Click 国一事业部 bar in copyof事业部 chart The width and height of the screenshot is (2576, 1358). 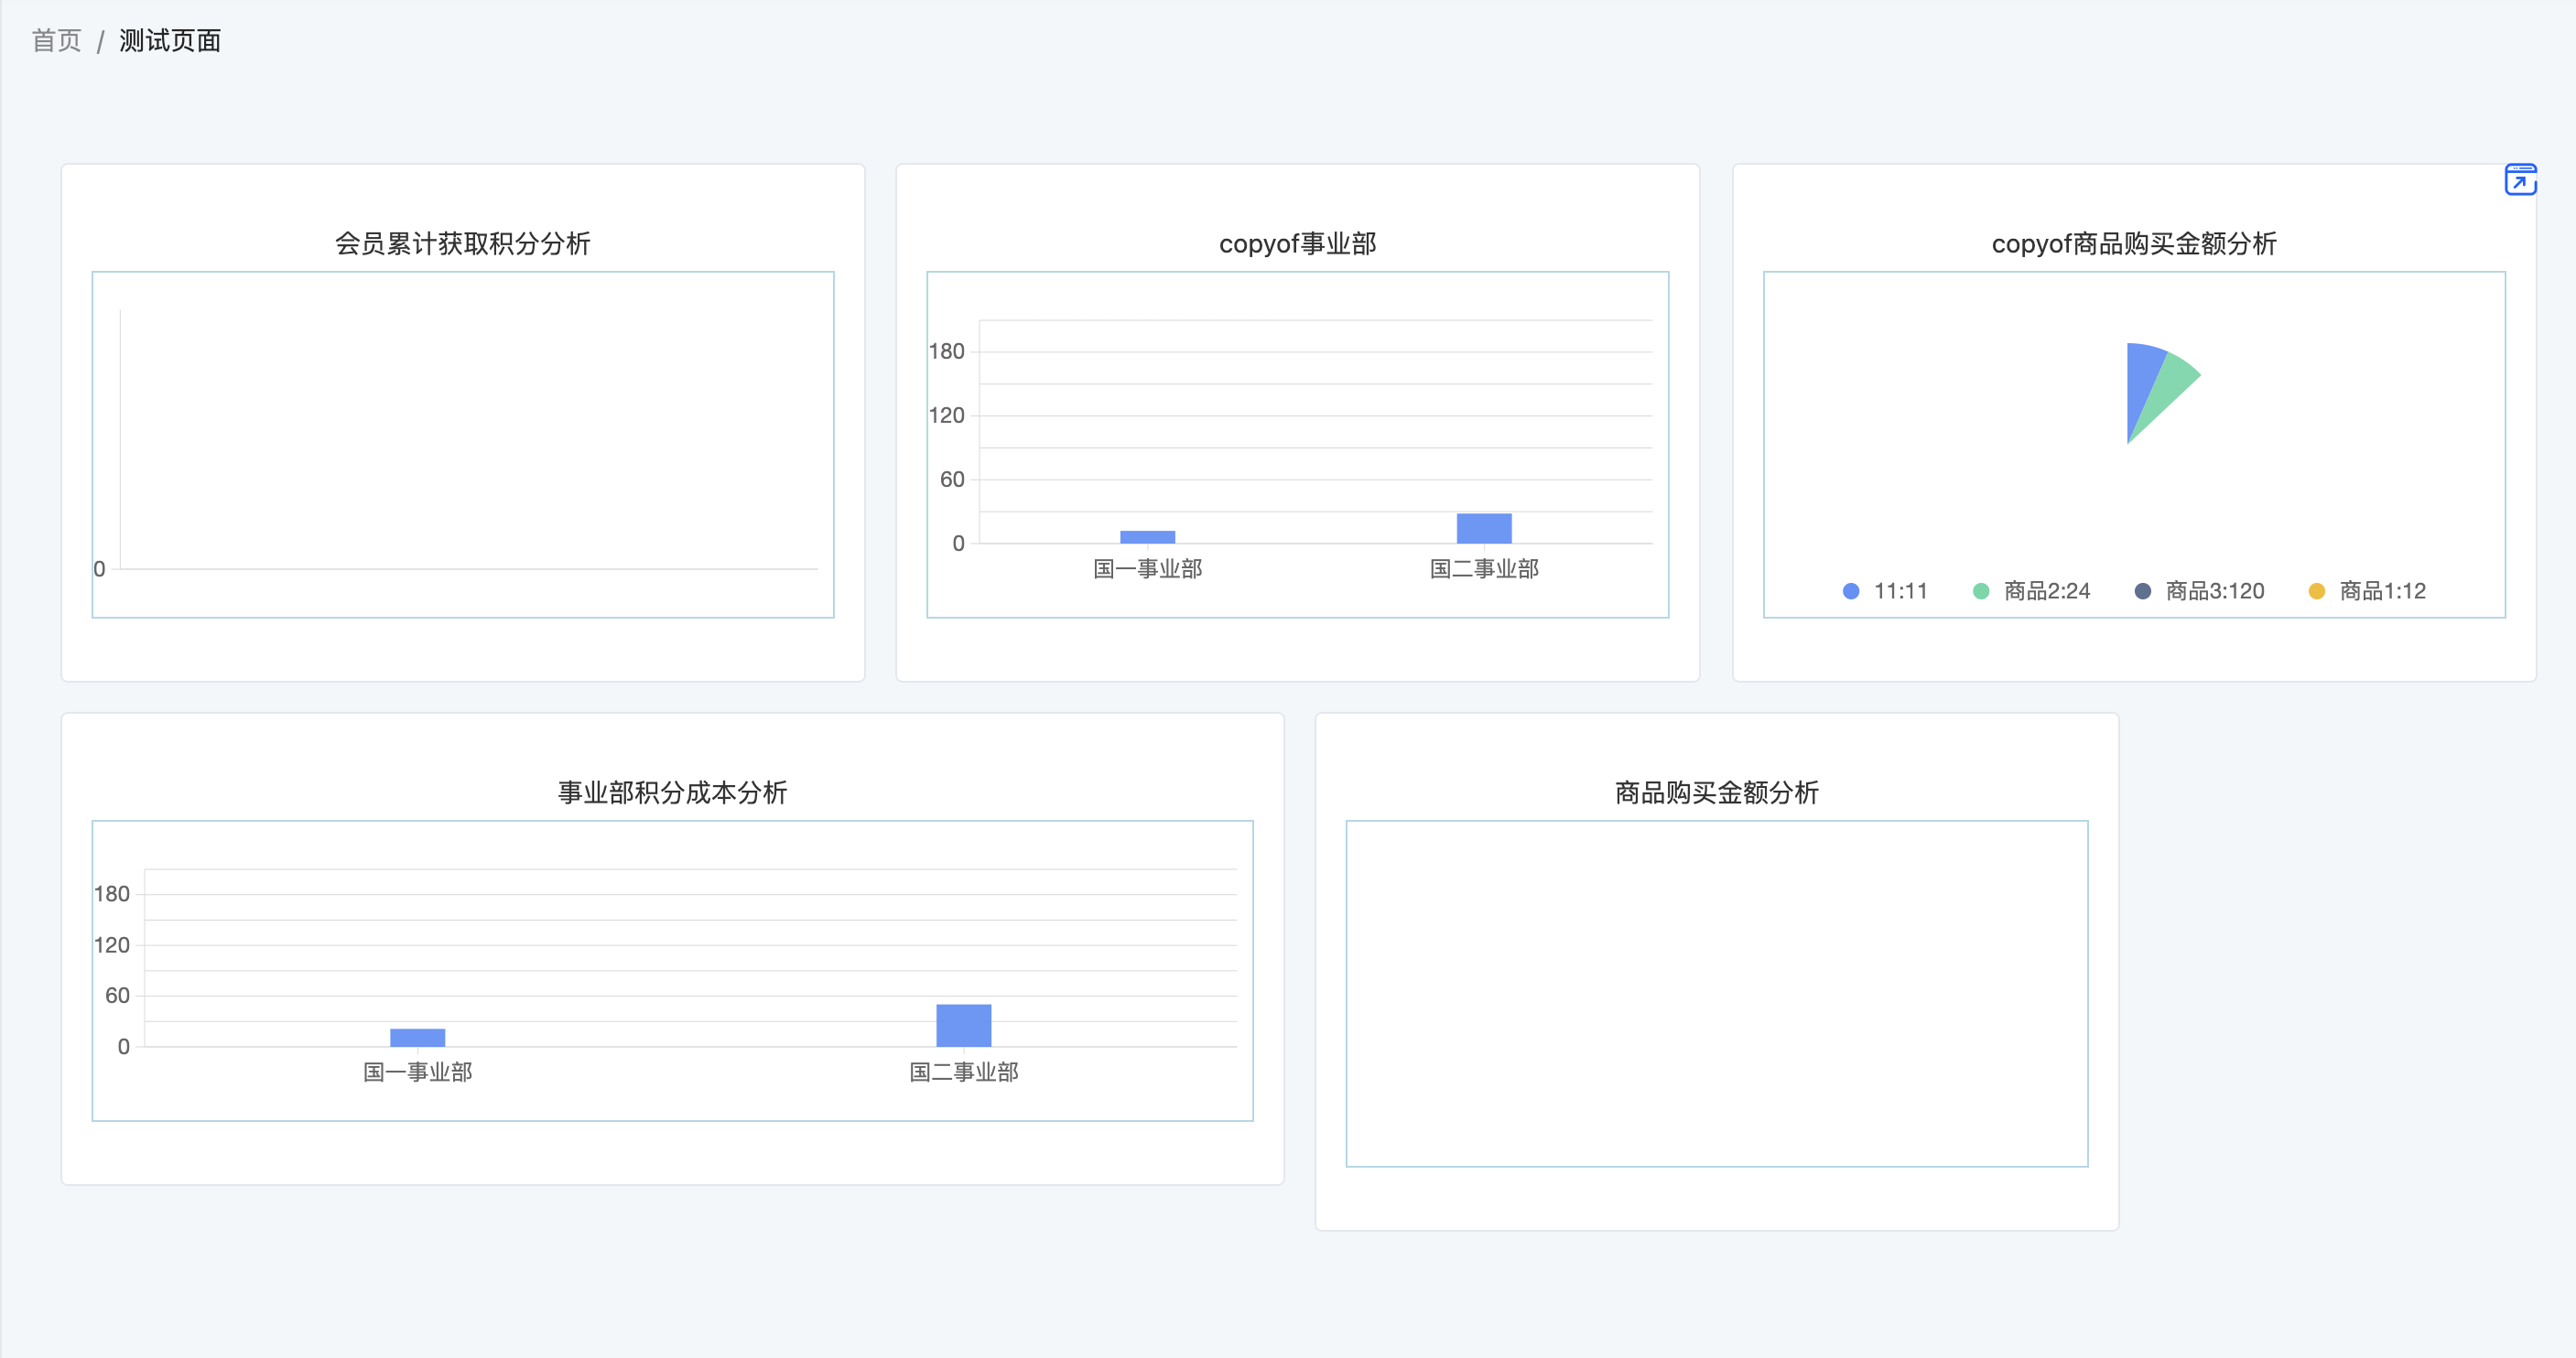pyautogui.click(x=1147, y=537)
